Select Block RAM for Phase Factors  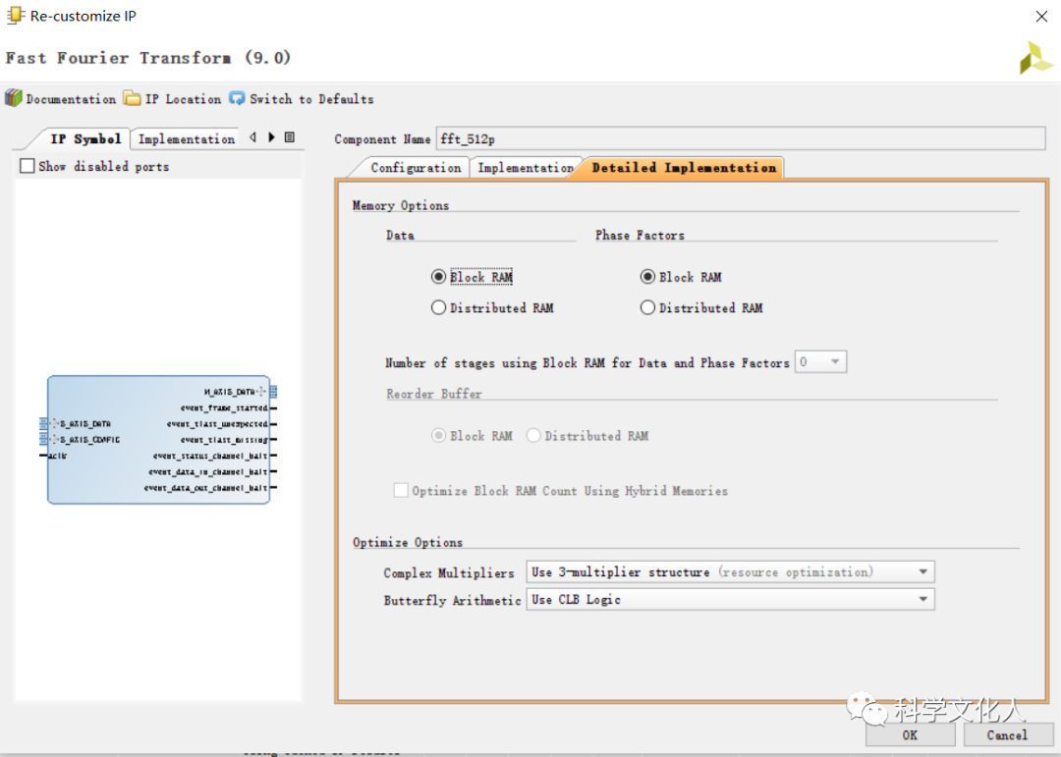647,277
